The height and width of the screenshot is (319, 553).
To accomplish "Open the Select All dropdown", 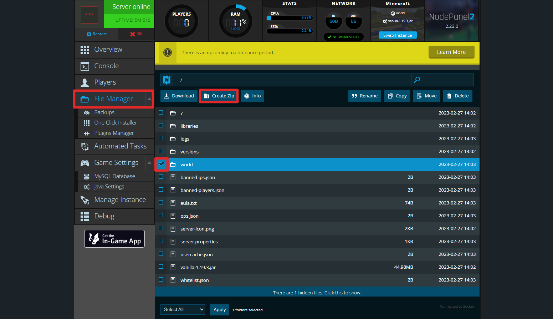I will click(183, 310).
